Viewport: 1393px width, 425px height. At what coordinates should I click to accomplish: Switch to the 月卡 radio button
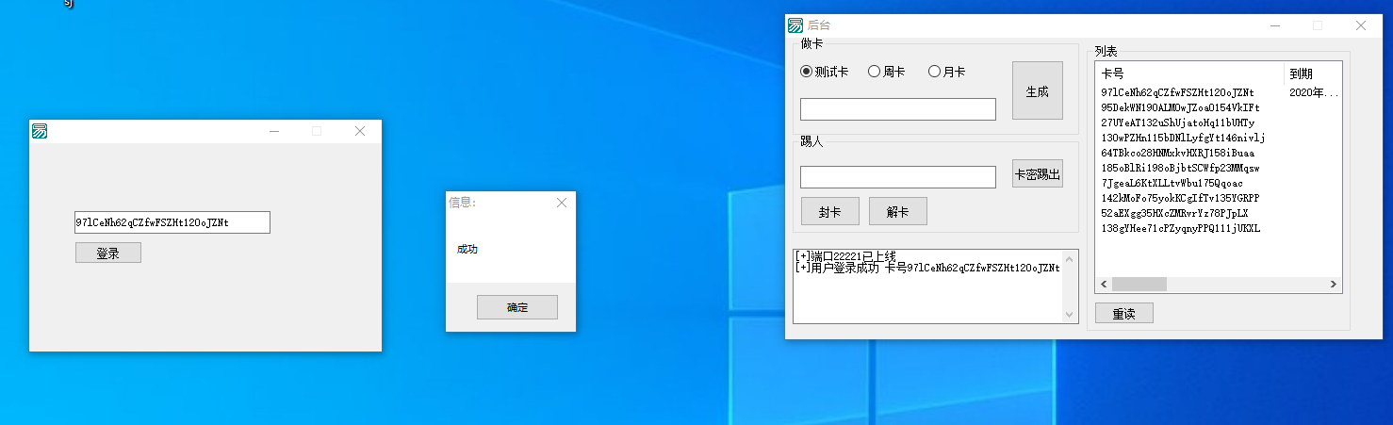click(935, 72)
